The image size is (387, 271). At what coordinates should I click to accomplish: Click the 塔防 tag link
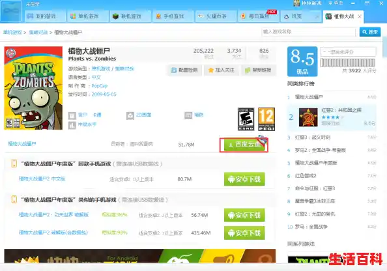[x=199, y=115]
